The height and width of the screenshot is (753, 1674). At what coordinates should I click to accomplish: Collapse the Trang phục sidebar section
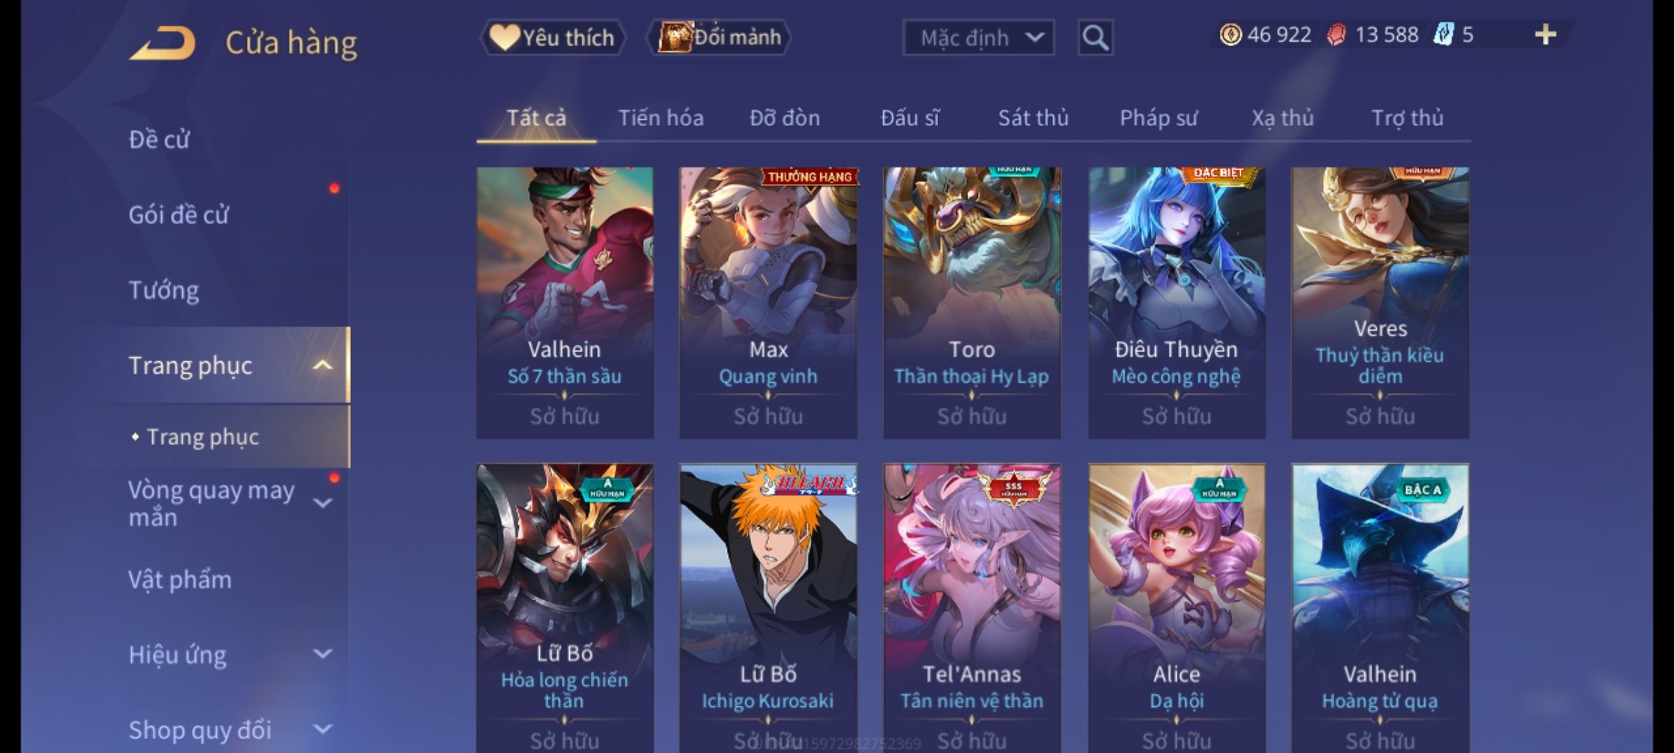[323, 365]
